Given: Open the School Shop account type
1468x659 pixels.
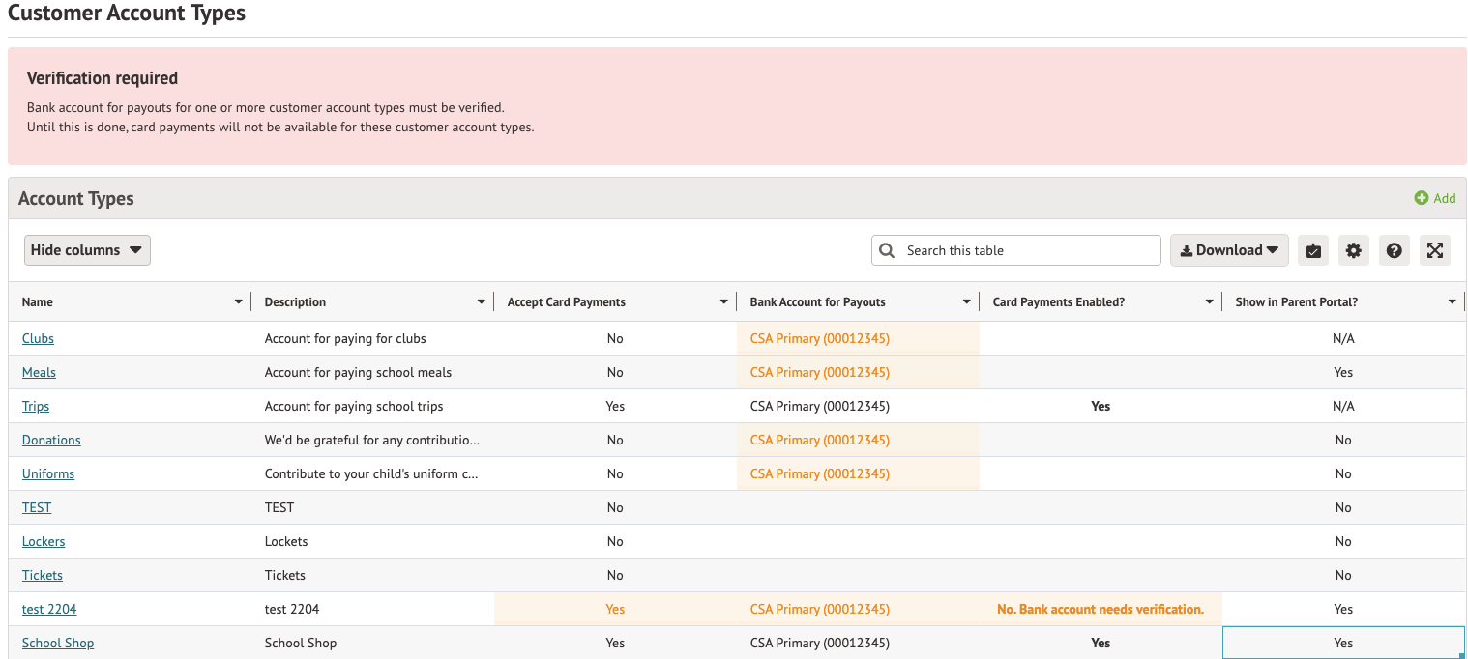Looking at the screenshot, I should pos(58,643).
